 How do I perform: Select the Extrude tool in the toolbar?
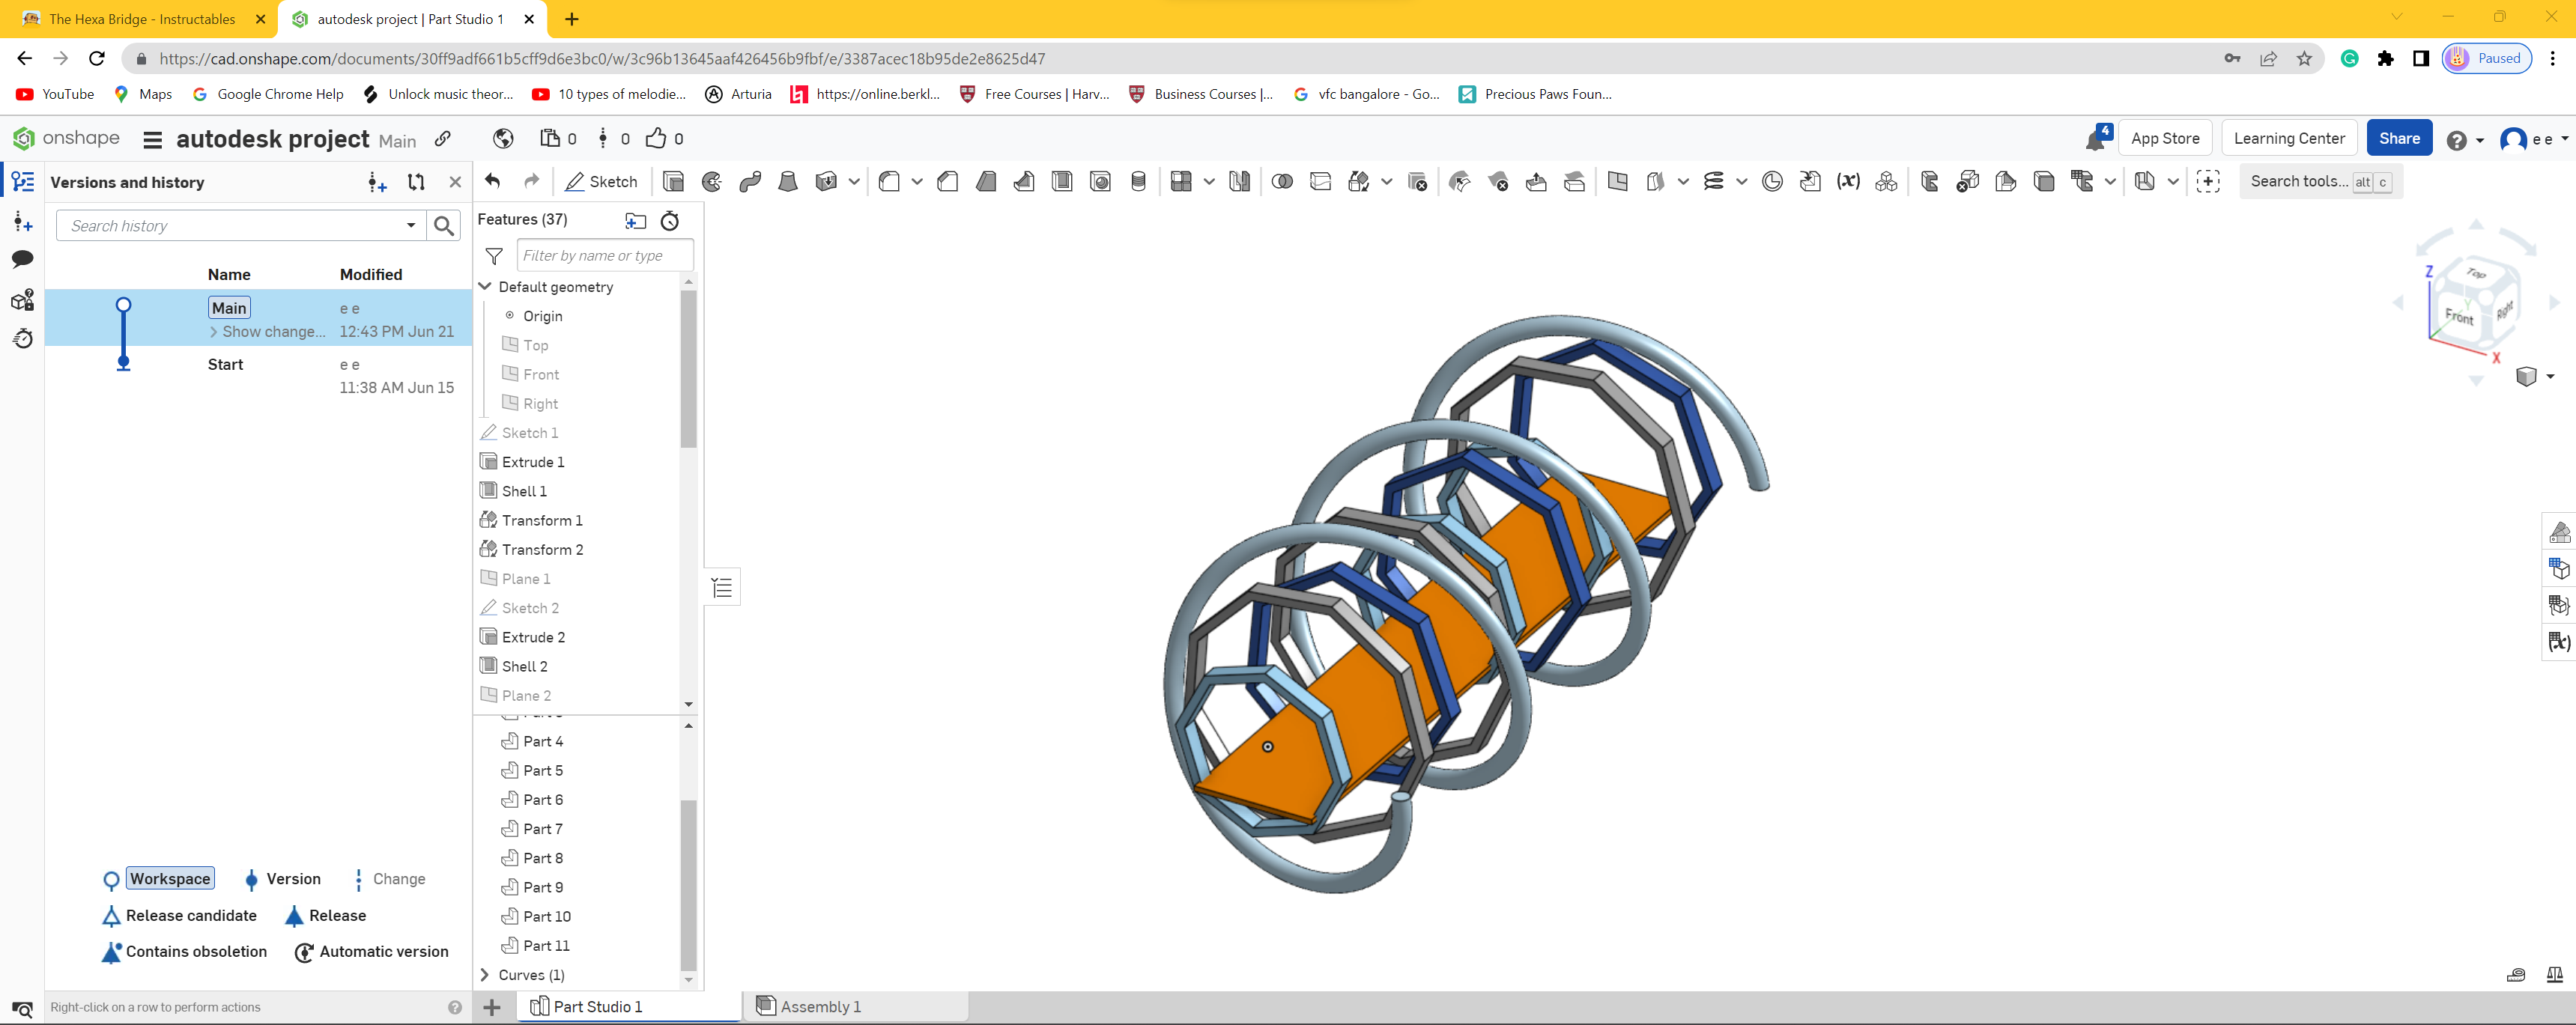(674, 181)
